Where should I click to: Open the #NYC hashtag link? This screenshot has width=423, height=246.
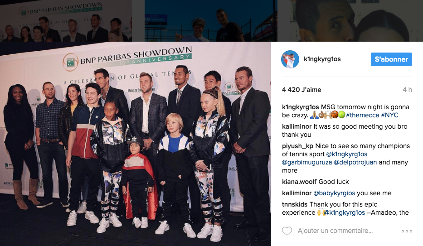click(x=389, y=115)
